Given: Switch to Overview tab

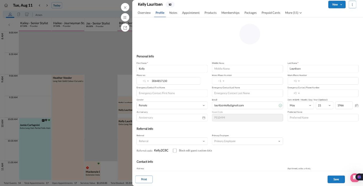Looking at the screenshot, I should click(144, 13).
